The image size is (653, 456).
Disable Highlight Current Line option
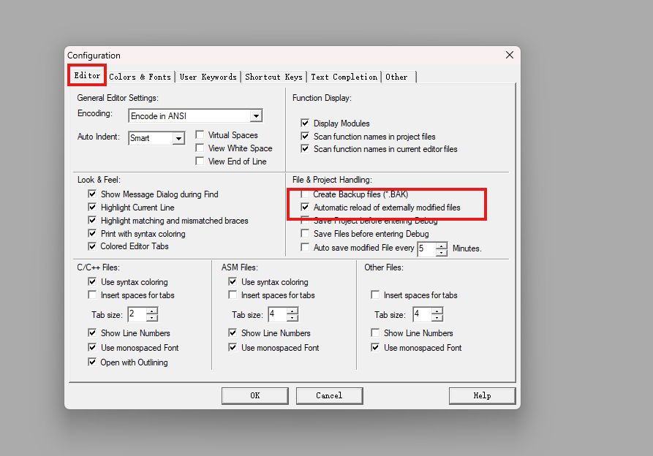92,208
